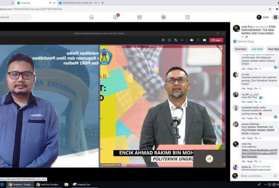Switch to the Live Chat tab
This screenshot has height=188, width=279.
click(x=257, y=49)
